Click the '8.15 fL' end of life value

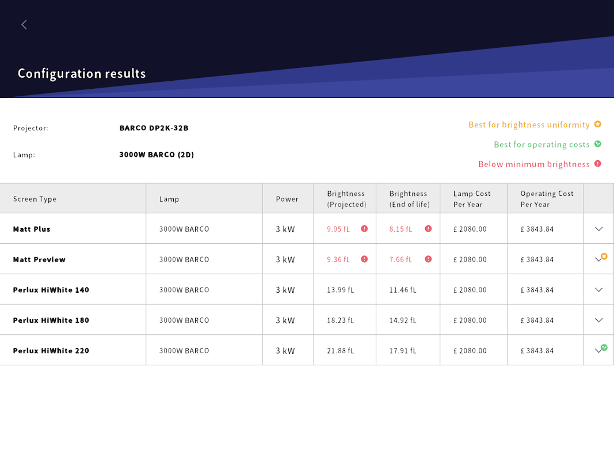click(401, 229)
